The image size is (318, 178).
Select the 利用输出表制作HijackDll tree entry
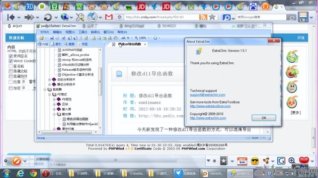click(x=82, y=124)
